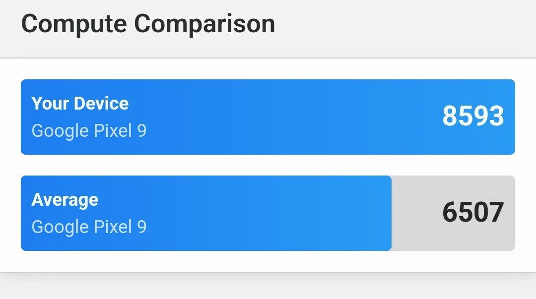Click white card area below Average bar
The height and width of the screenshot is (299, 536).
click(x=268, y=261)
